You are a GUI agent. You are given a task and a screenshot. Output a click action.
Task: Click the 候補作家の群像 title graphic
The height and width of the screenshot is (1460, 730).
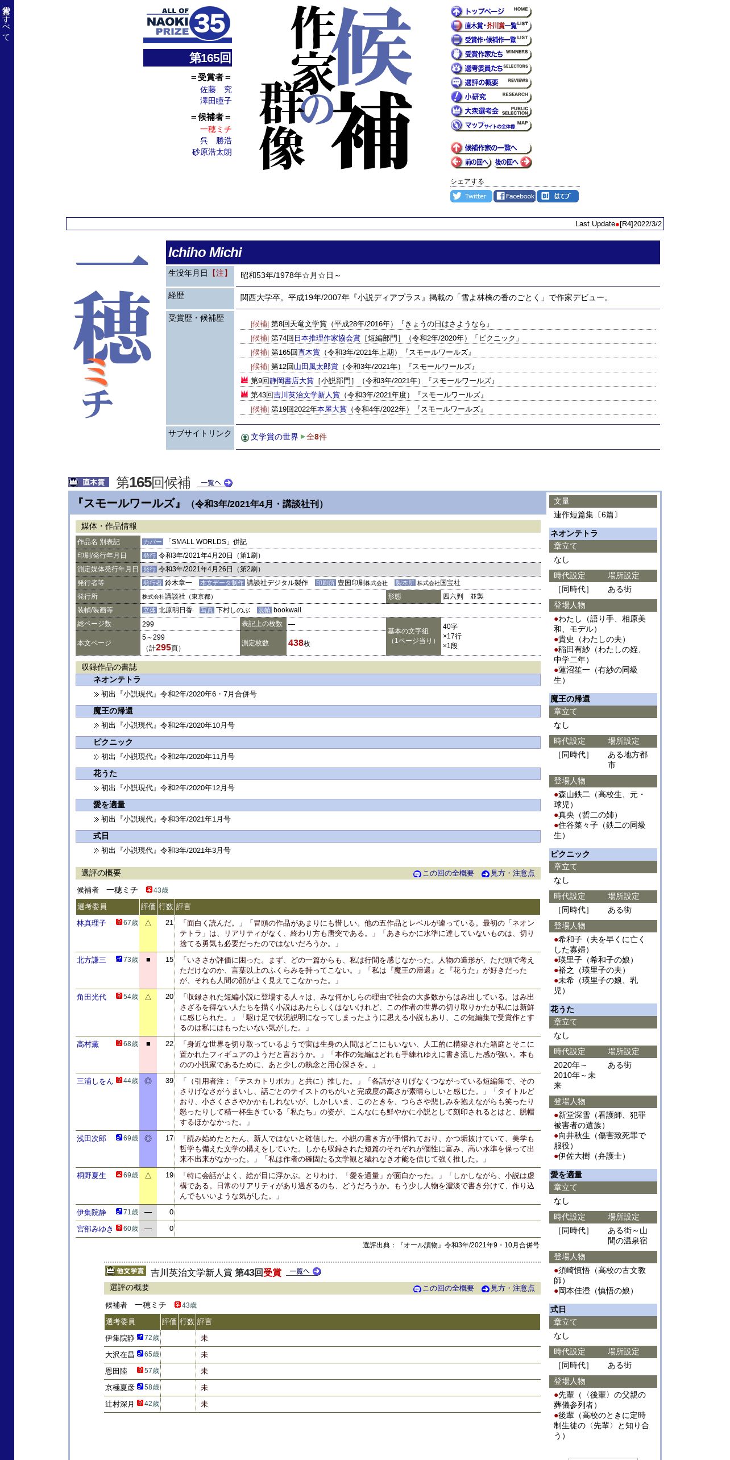[335, 88]
